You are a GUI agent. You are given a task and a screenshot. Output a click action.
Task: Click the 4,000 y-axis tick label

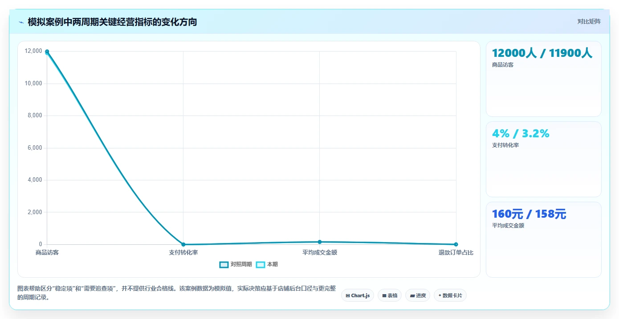coord(35,180)
